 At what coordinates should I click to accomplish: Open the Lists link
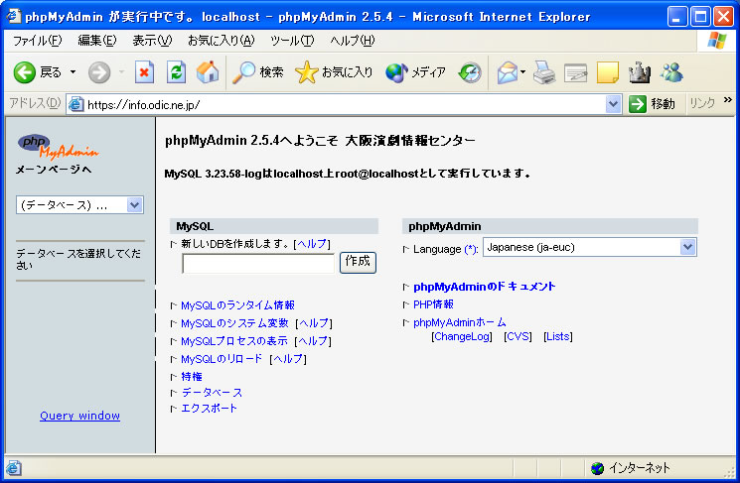[558, 336]
